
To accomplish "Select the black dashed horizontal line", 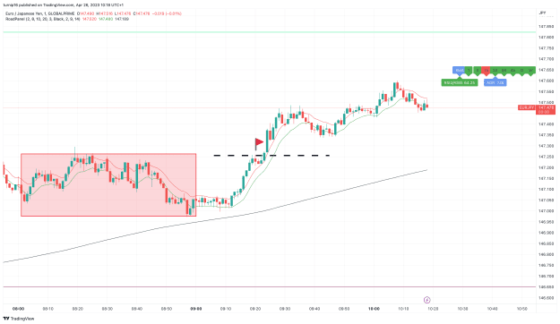I will [271, 156].
